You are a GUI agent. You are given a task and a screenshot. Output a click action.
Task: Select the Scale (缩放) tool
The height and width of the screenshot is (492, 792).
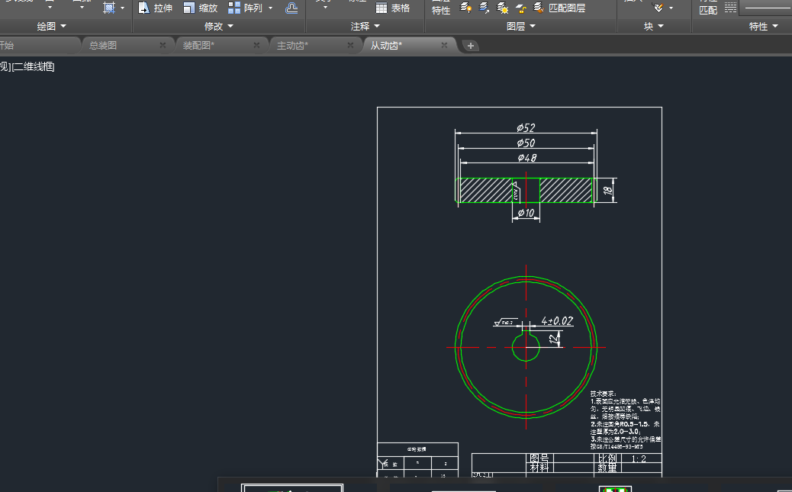tap(201, 8)
